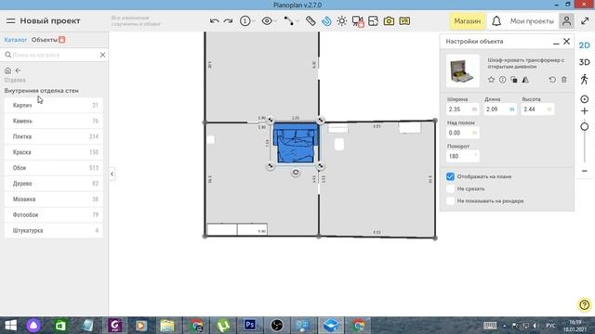Edit the Поворот rotation field
Image resolution: width=595 pixels, height=334 pixels.
point(463,156)
